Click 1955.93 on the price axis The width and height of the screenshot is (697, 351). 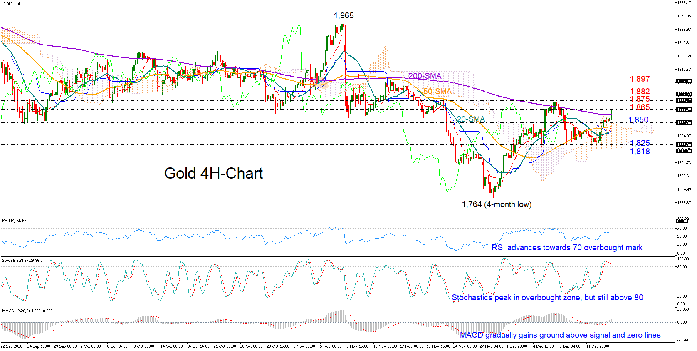(684, 30)
